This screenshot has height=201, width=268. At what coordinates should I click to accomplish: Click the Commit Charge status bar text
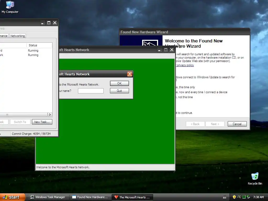pos(31,134)
